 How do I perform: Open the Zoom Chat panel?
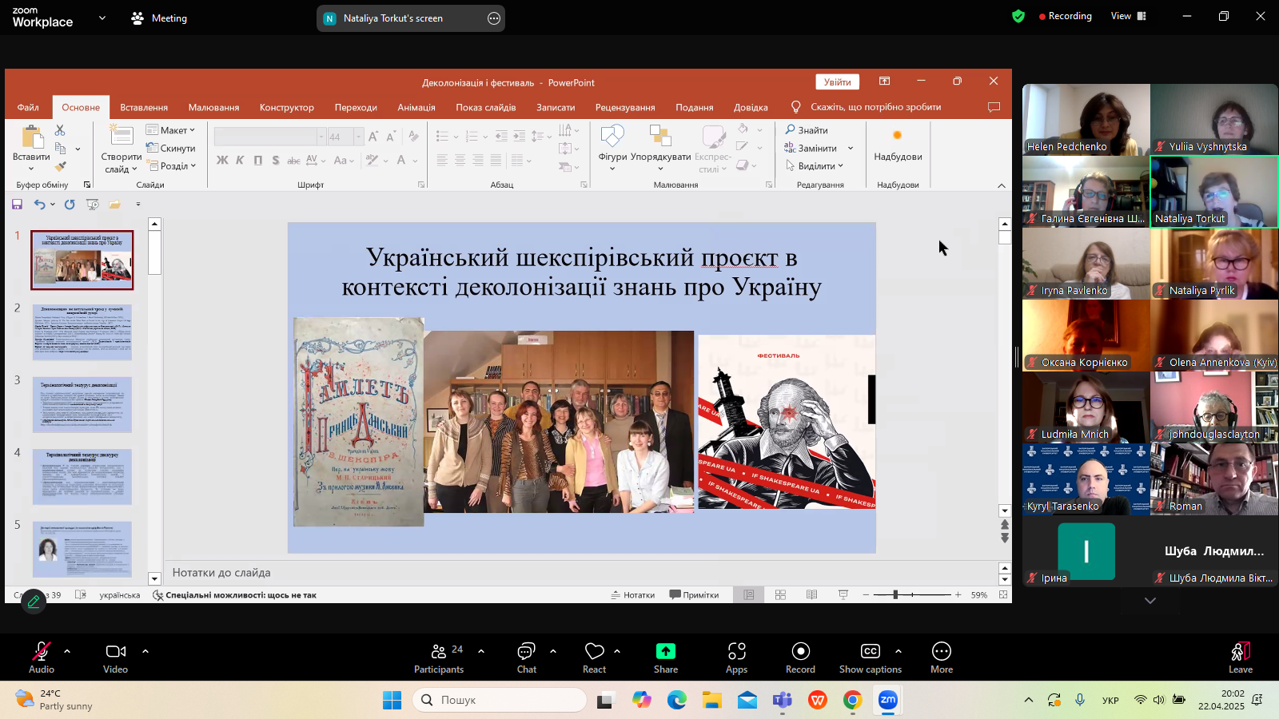click(526, 652)
